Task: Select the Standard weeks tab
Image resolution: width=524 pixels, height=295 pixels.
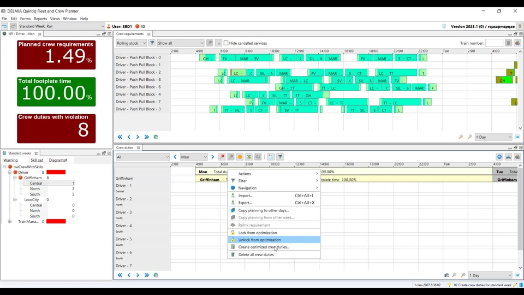Action: coord(20,153)
